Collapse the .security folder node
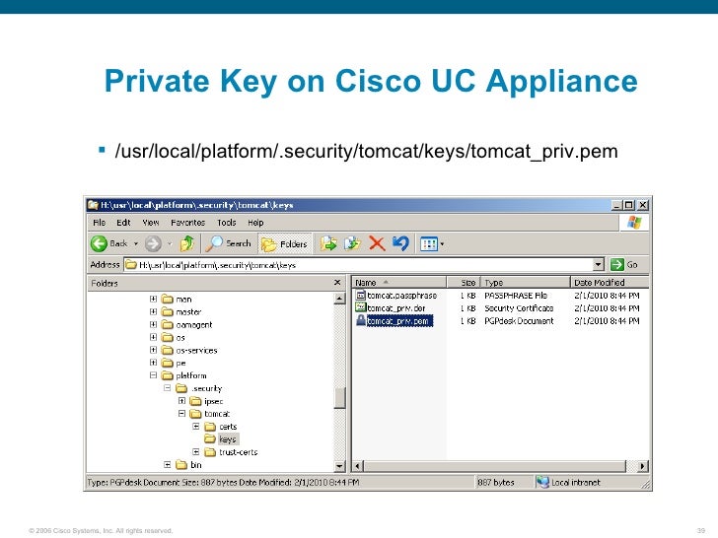Image resolution: width=718 pixels, height=538 pixels. [168, 388]
